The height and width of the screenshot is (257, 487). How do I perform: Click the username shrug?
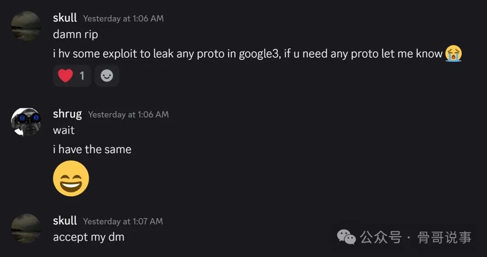pos(67,114)
